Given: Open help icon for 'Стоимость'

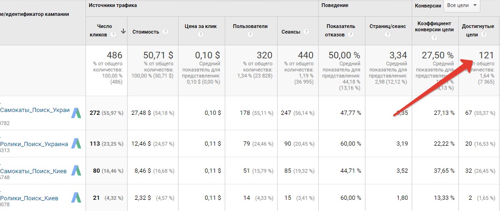Looking at the screenshot, I should point(165,32).
